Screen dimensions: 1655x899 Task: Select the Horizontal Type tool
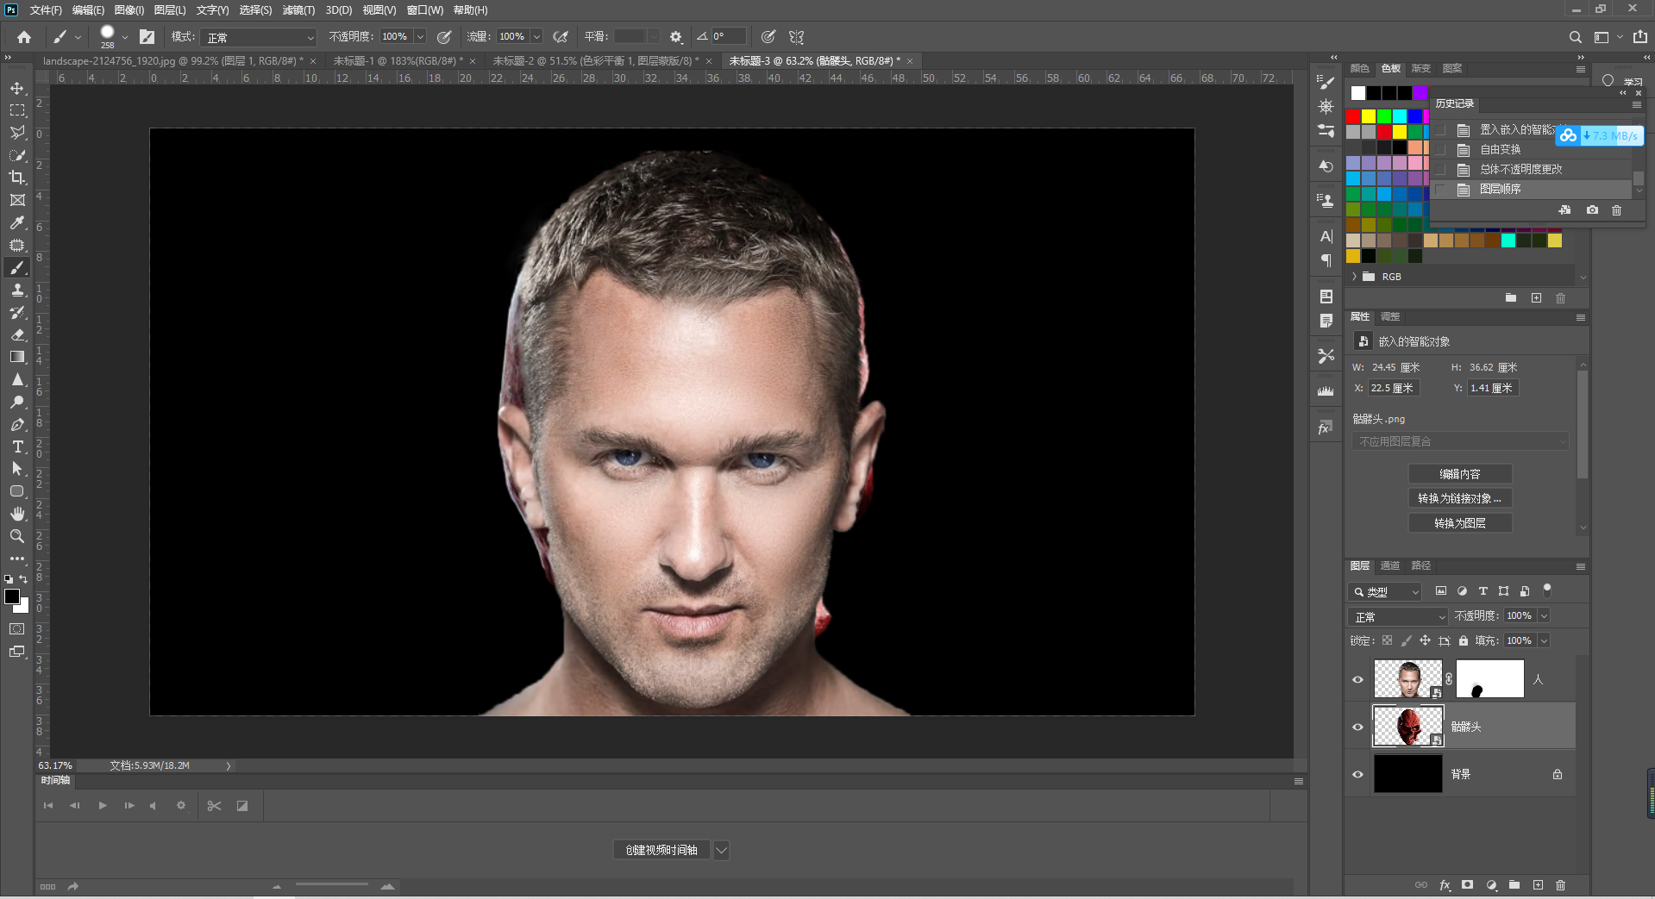[17, 446]
